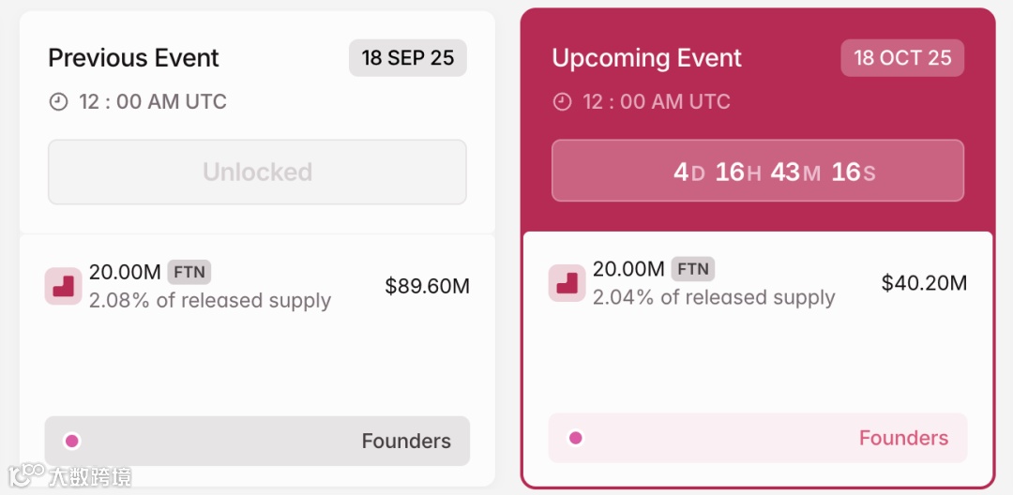Screen dimensions: 1013x495
Task: Click the 18 SEP 25 date badge
Action: point(407,58)
